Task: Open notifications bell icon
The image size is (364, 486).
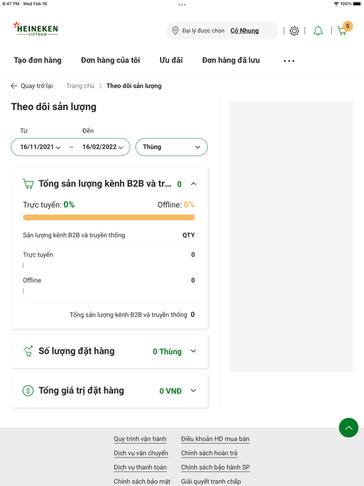Action: coord(318,30)
